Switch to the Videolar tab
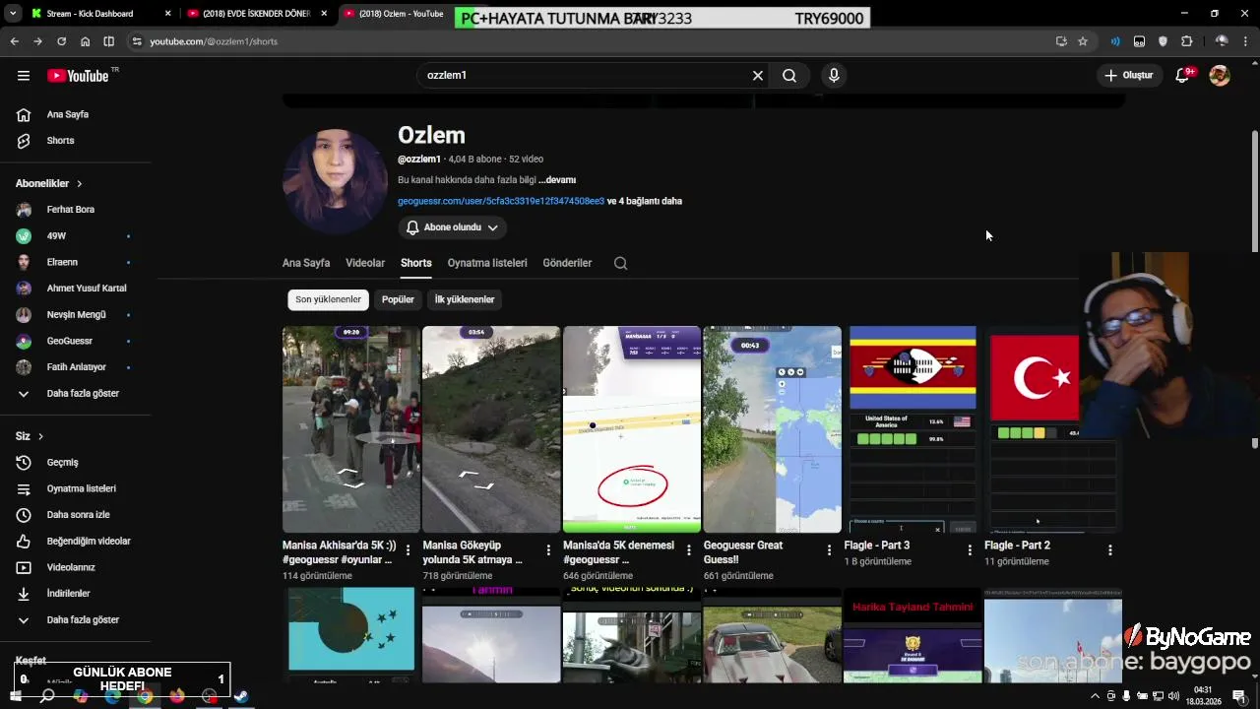The width and height of the screenshot is (1260, 709). click(x=365, y=263)
